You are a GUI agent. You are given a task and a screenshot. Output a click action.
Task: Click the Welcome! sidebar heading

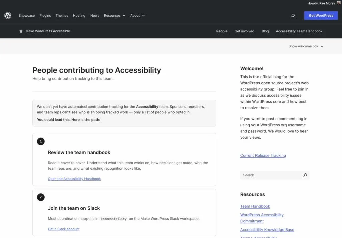[x=252, y=68]
